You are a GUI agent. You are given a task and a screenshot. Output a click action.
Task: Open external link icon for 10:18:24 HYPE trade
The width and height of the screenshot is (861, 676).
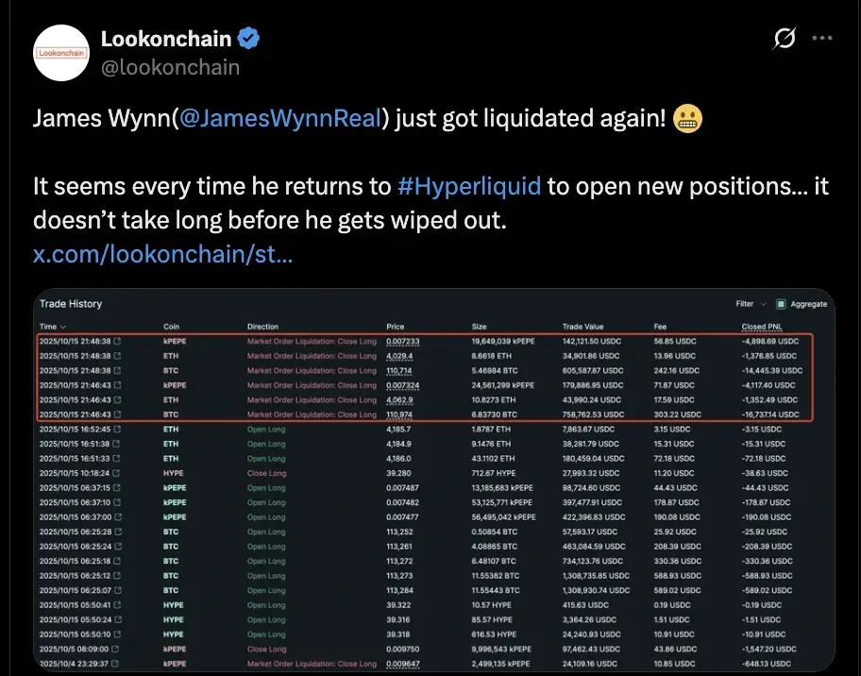(117, 473)
